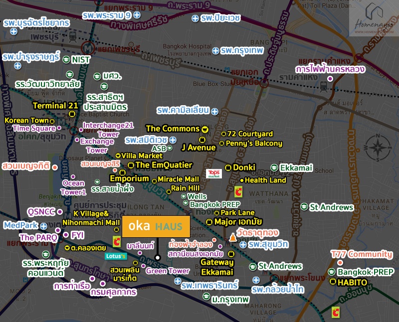Click the school icon beside มศว.
399x322 pixels.
[x=97, y=76]
